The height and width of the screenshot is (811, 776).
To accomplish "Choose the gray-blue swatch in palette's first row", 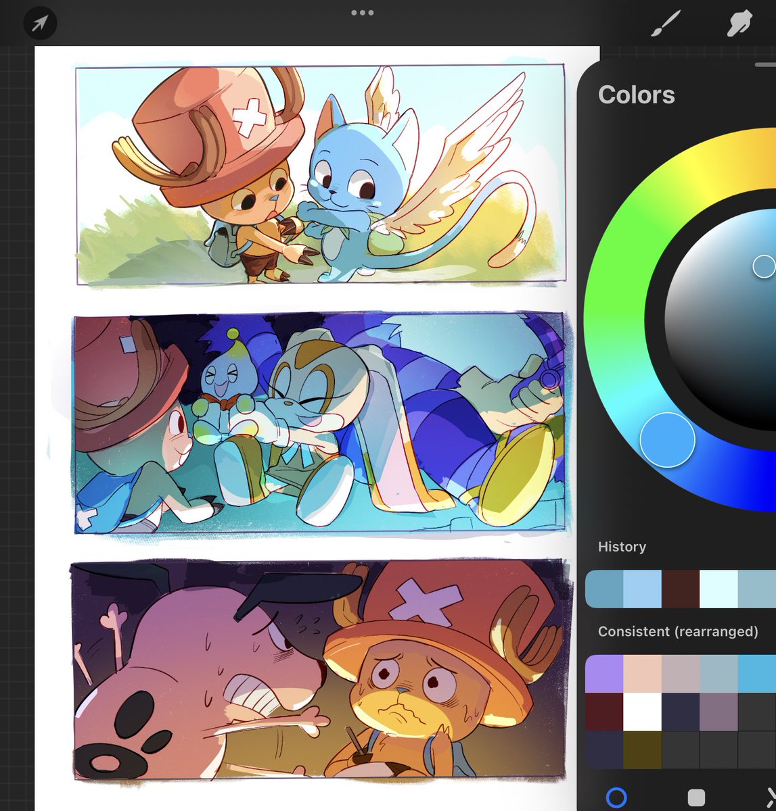I will click(718, 674).
